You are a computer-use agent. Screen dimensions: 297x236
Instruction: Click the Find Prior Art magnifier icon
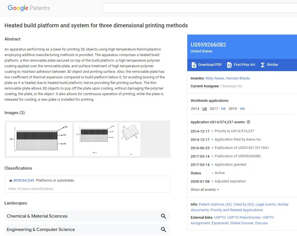pos(229,65)
